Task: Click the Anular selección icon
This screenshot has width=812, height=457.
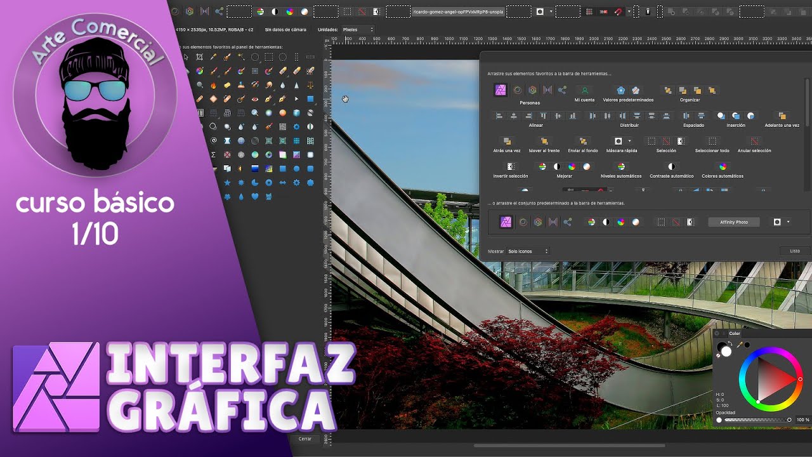Action: click(x=754, y=141)
